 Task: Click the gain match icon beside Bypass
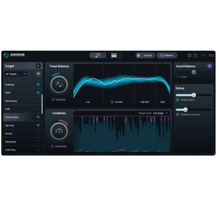[x=139, y=55]
